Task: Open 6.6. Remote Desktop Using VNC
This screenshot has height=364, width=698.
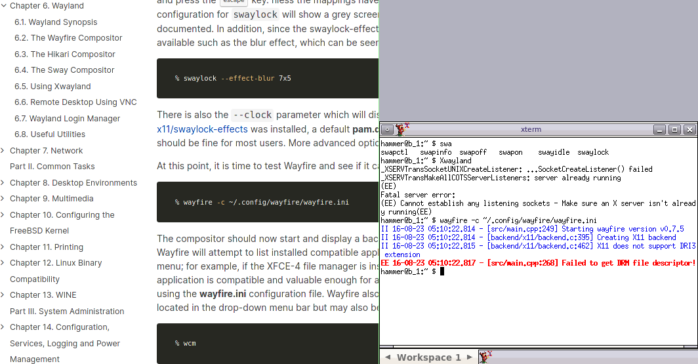Action: [x=75, y=102]
